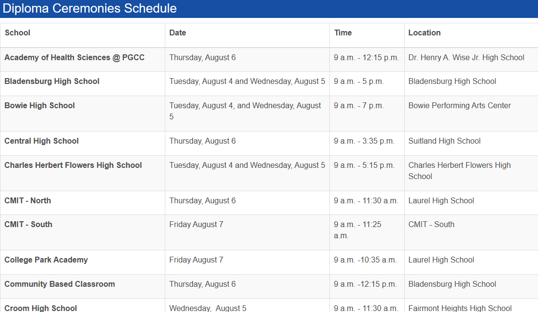Click Central High School cell
The image size is (538, 312).
(42, 141)
